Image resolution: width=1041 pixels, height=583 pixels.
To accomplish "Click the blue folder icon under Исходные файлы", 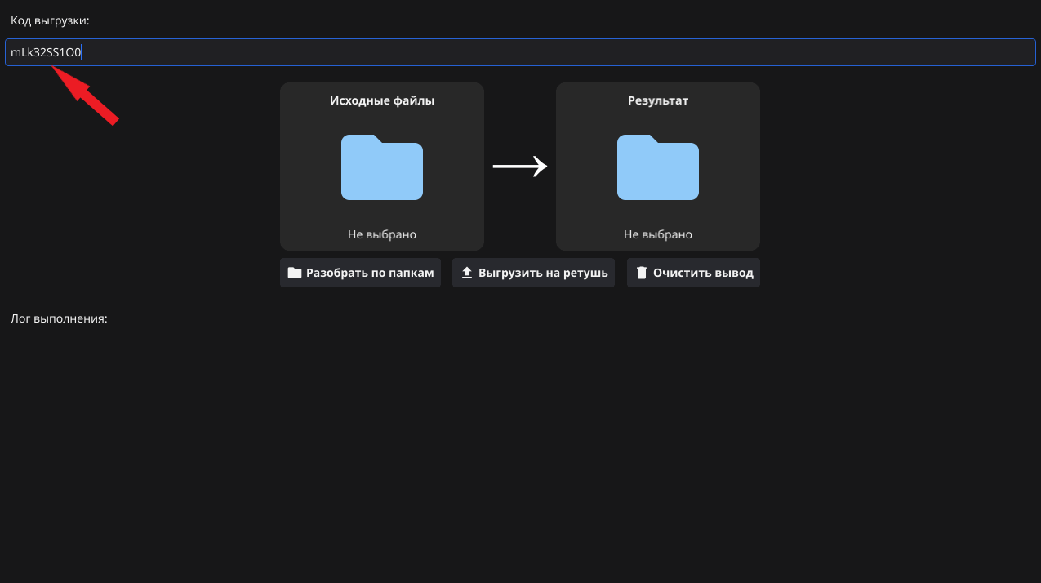I will click(381, 167).
